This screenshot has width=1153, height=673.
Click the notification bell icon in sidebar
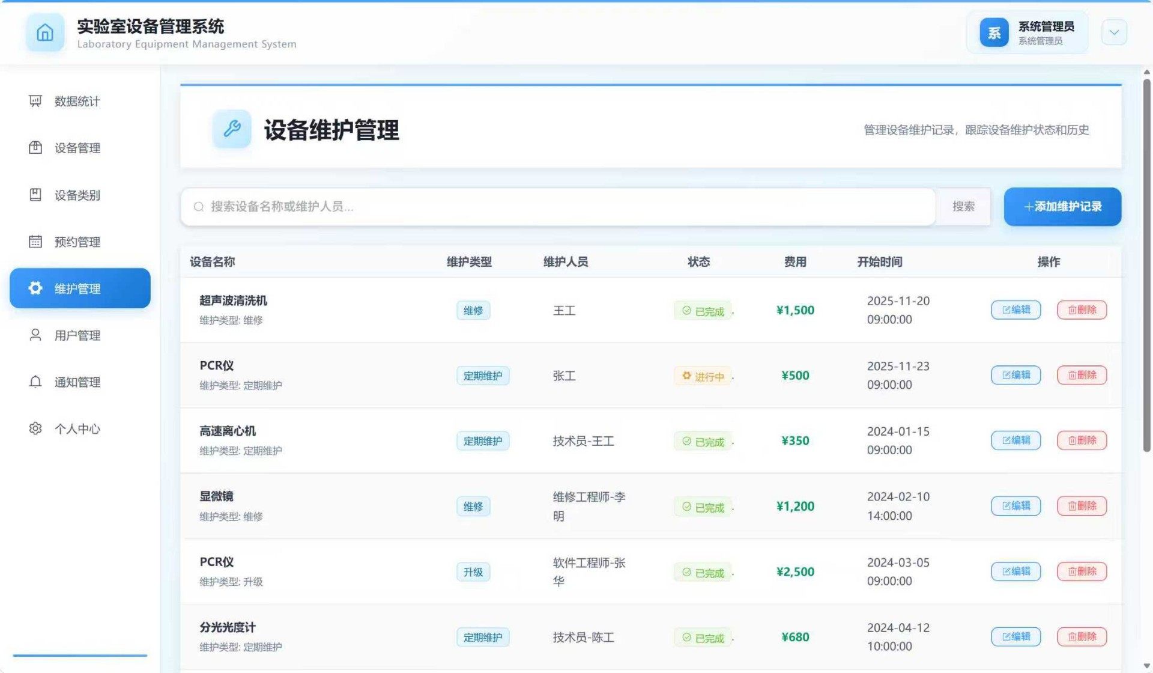point(35,382)
